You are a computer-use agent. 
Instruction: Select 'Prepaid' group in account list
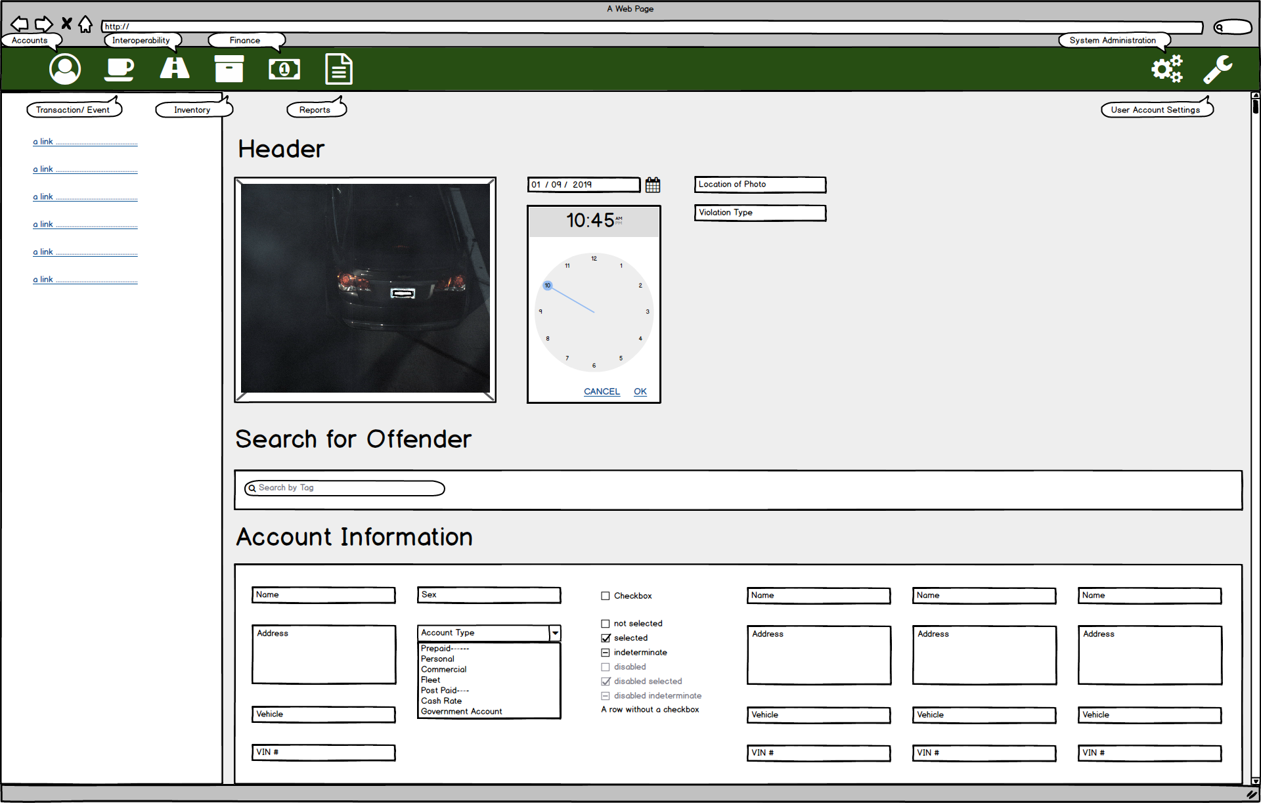pyautogui.click(x=445, y=649)
